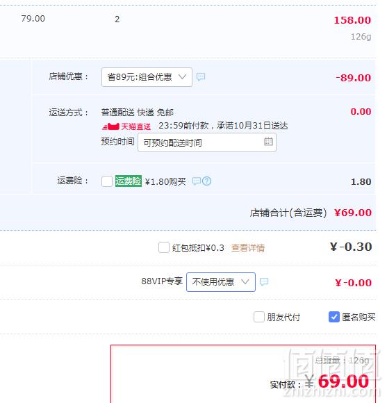This screenshot has height=403, width=387.
Task: Click 普通配送 快递 免邮 shipping option
Action: (x=138, y=113)
